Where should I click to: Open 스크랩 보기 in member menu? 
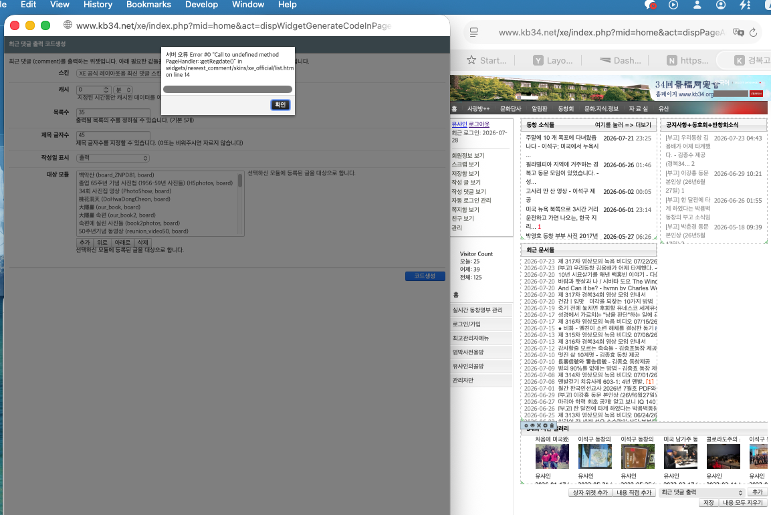click(465, 165)
